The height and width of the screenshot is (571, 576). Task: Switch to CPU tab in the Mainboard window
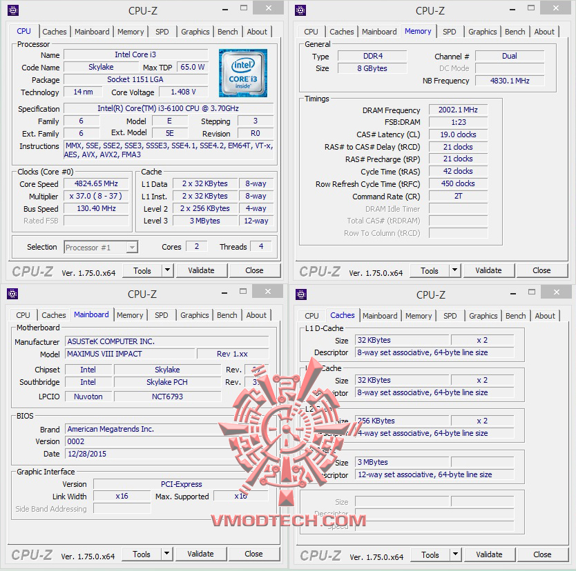[23, 315]
